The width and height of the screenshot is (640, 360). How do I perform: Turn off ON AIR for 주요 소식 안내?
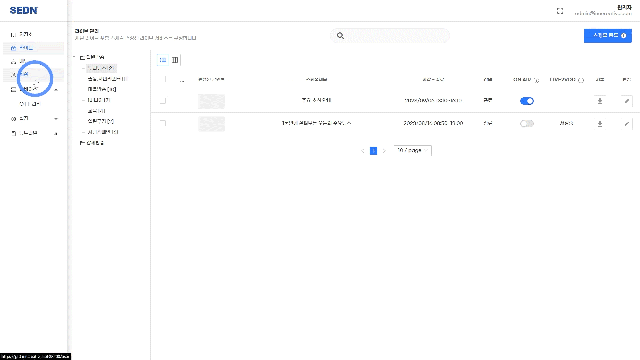[x=527, y=101]
